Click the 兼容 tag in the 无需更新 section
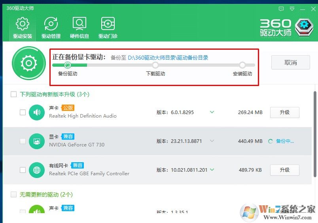 [68, 208]
